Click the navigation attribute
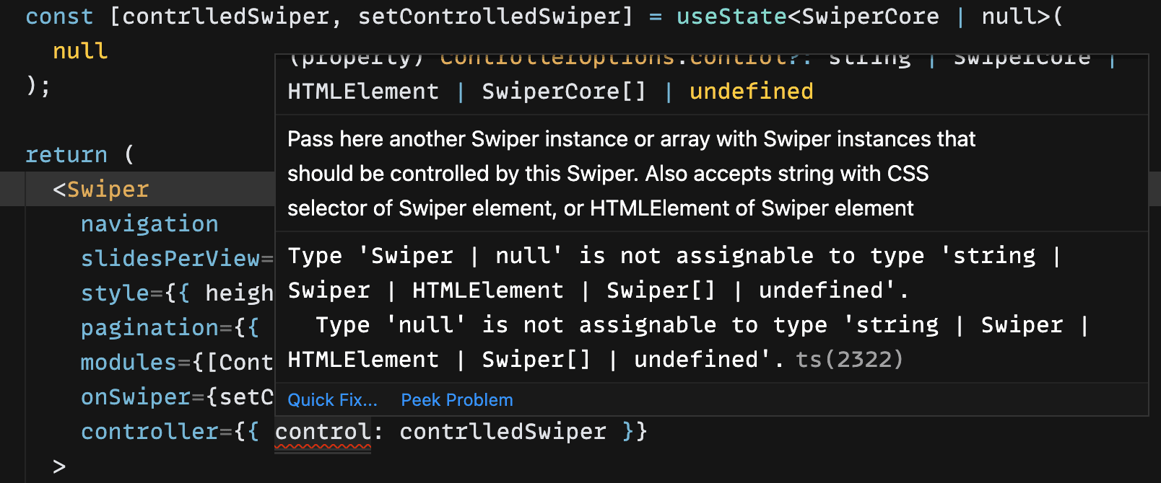 coord(149,224)
